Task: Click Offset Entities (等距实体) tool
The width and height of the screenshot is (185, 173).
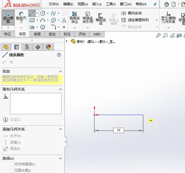Action: tap(101, 19)
